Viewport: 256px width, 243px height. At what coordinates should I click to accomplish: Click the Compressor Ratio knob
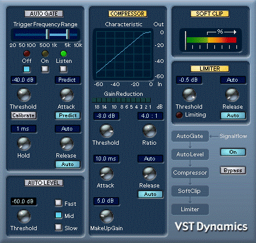coord(149,131)
